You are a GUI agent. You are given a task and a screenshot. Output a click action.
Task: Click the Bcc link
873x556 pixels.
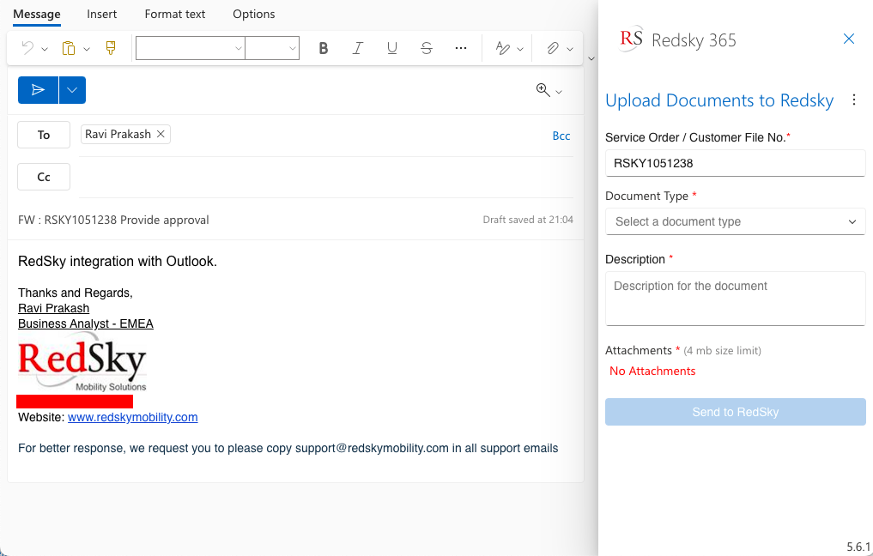coord(561,136)
